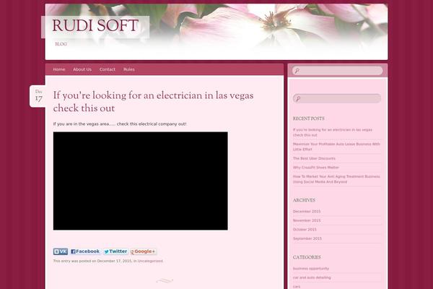This screenshot has height=289, width=433.
Task: Click the post date December 17, 2015
Action: (114, 261)
